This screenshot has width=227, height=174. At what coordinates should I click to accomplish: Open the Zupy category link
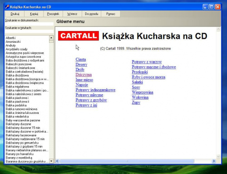click(136, 102)
